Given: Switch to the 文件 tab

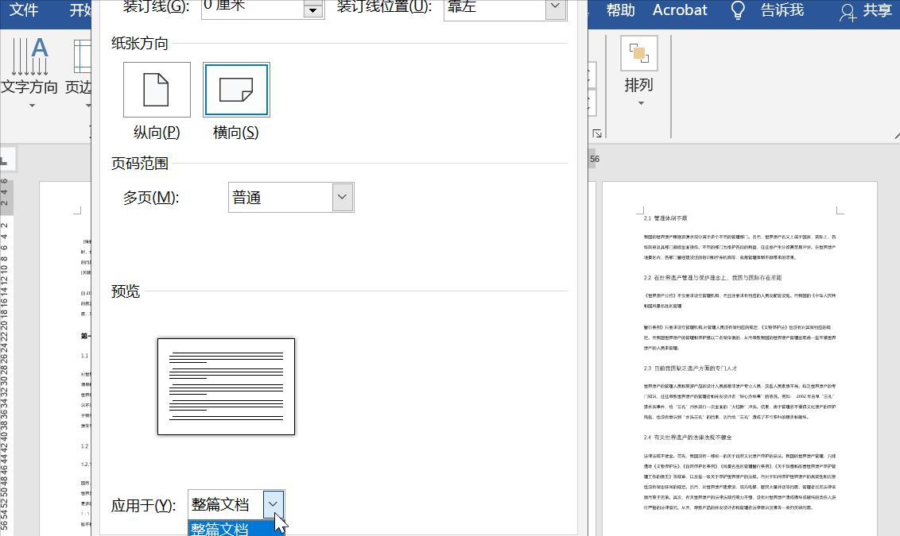Looking at the screenshot, I should coord(23,10).
